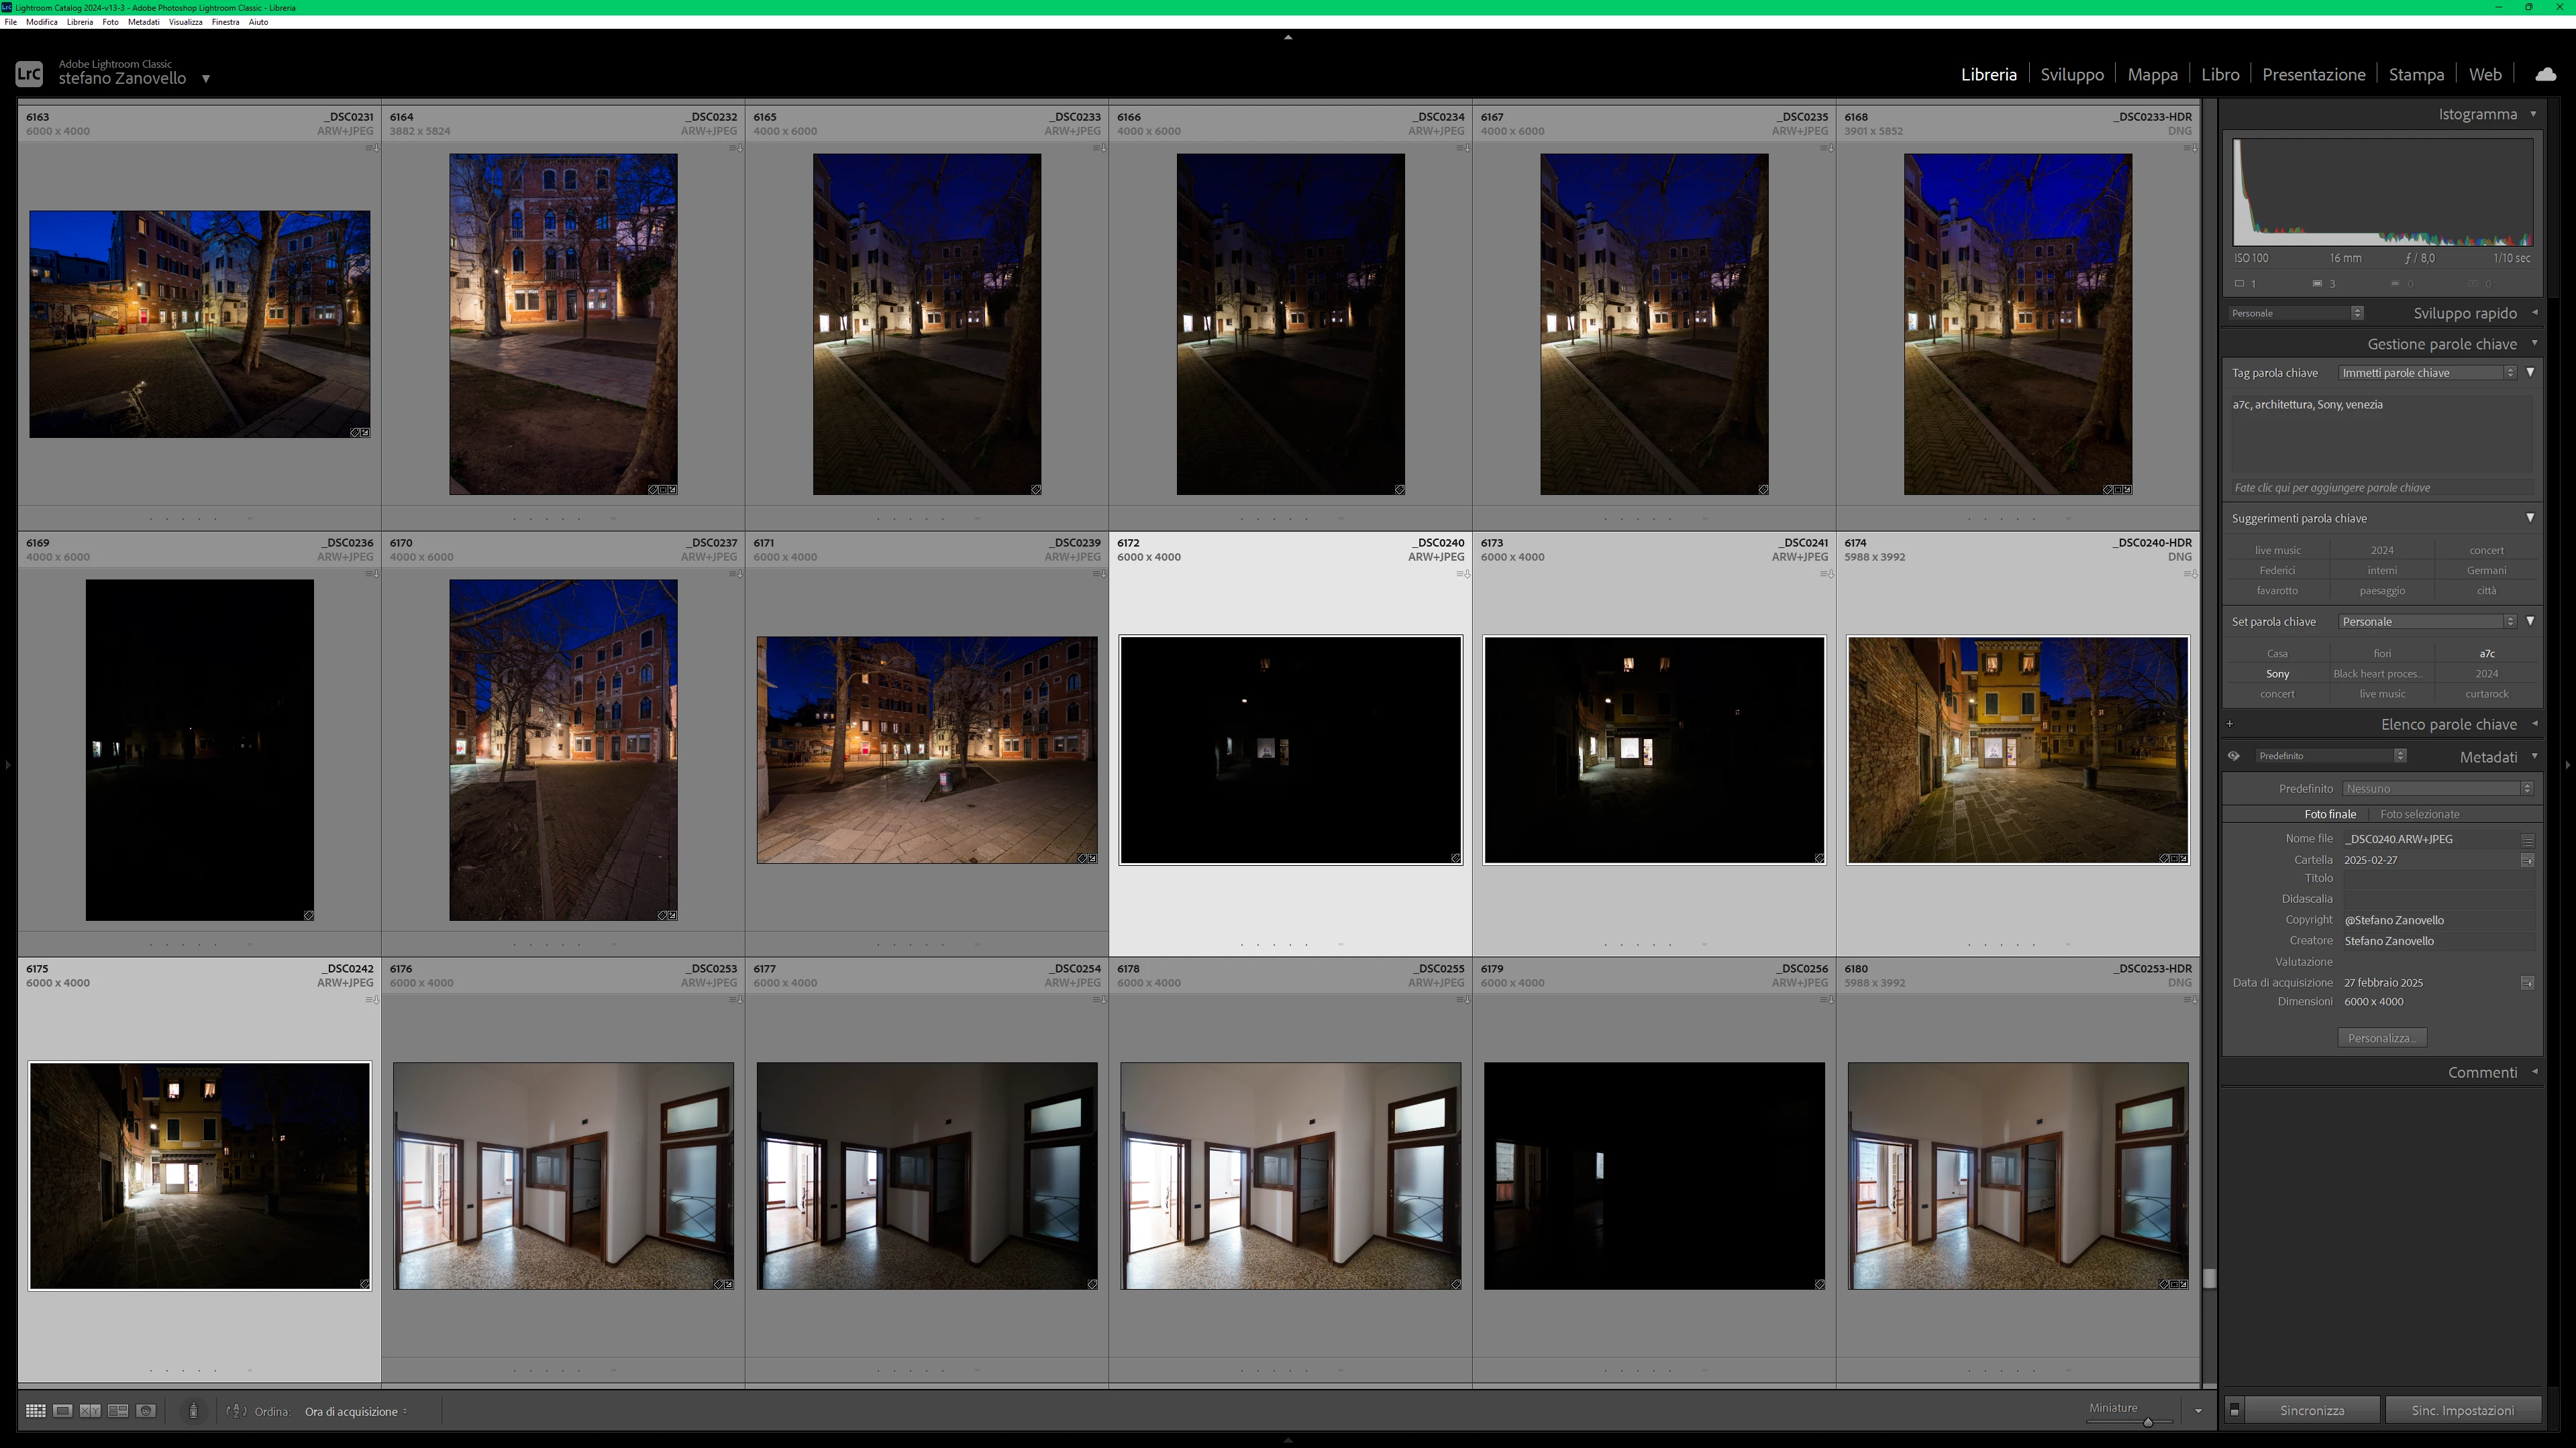Switch to Loupe view icon

(x=62, y=1411)
